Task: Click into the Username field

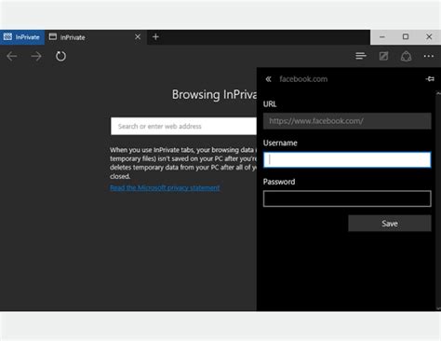Action: tap(347, 159)
